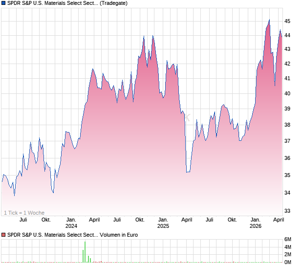Click the price axis label 34
303x267 pixels.
[x=287, y=193]
